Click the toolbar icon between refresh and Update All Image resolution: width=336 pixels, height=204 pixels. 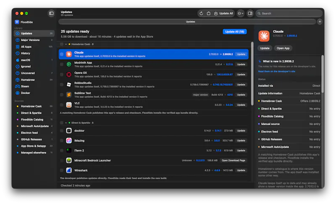coord(208,13)
